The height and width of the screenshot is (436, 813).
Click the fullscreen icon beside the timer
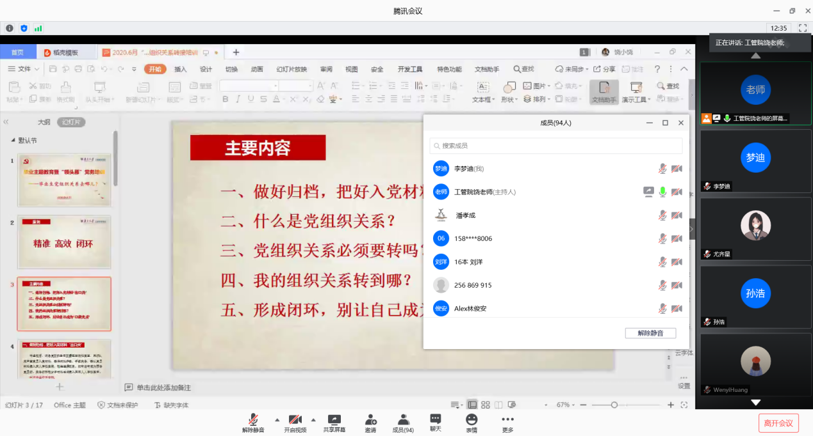(802, 28)
